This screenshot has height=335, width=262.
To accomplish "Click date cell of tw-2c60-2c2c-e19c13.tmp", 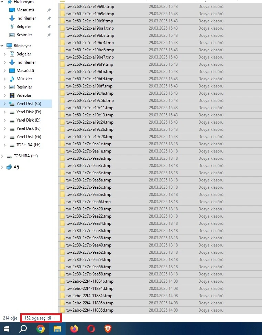I will (x=163, y=115).
